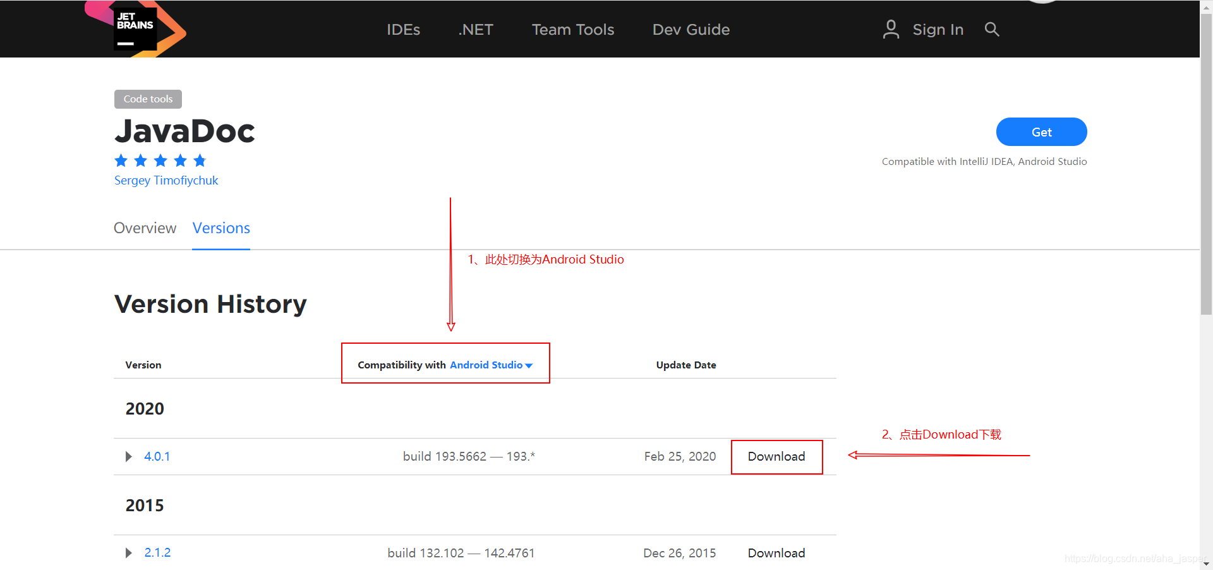The image size is (1213, 570).
Task: Click the blue Get button
Action: point(1041,132)
